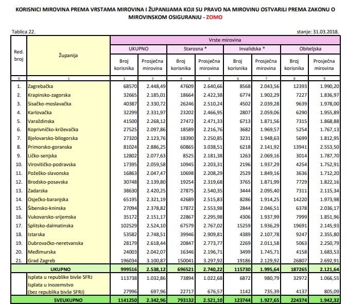This screenshot has width=347, height=304.
Task: Click the 'Zagrebačka' county row label
Action: tap(40, 86)
